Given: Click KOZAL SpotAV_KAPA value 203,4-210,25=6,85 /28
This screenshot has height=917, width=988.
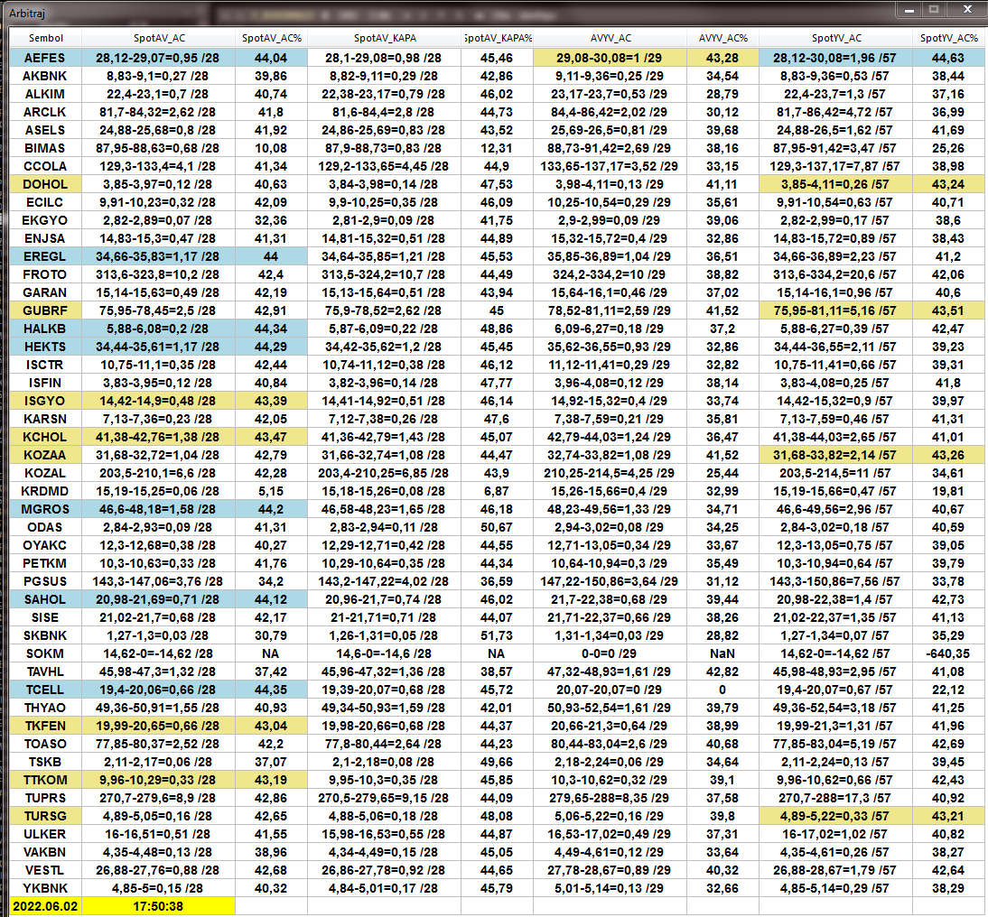Looking at the screenshot, I should click(385, 473).
